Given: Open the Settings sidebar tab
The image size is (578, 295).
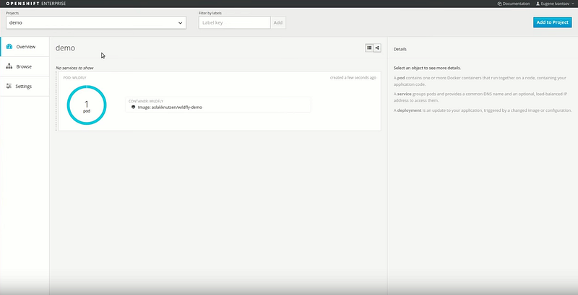Looking at the screenshot, I should (x=25, y=87).
